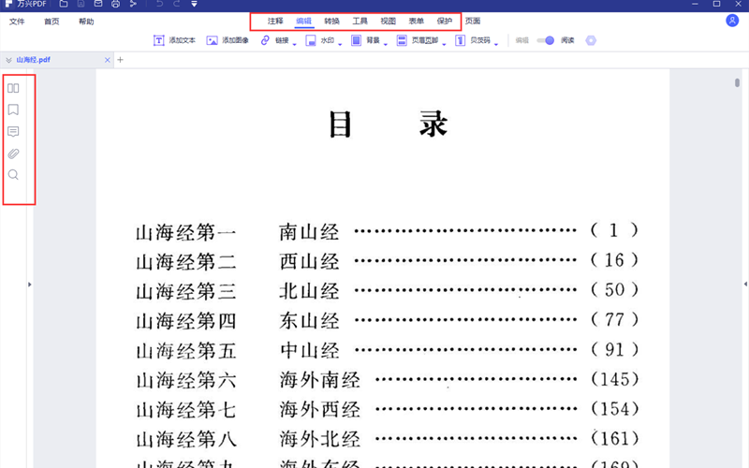Click the 添加文本 button
Image resolution: width=749 pixels, height=468 pixels.
tap(174, 40)
